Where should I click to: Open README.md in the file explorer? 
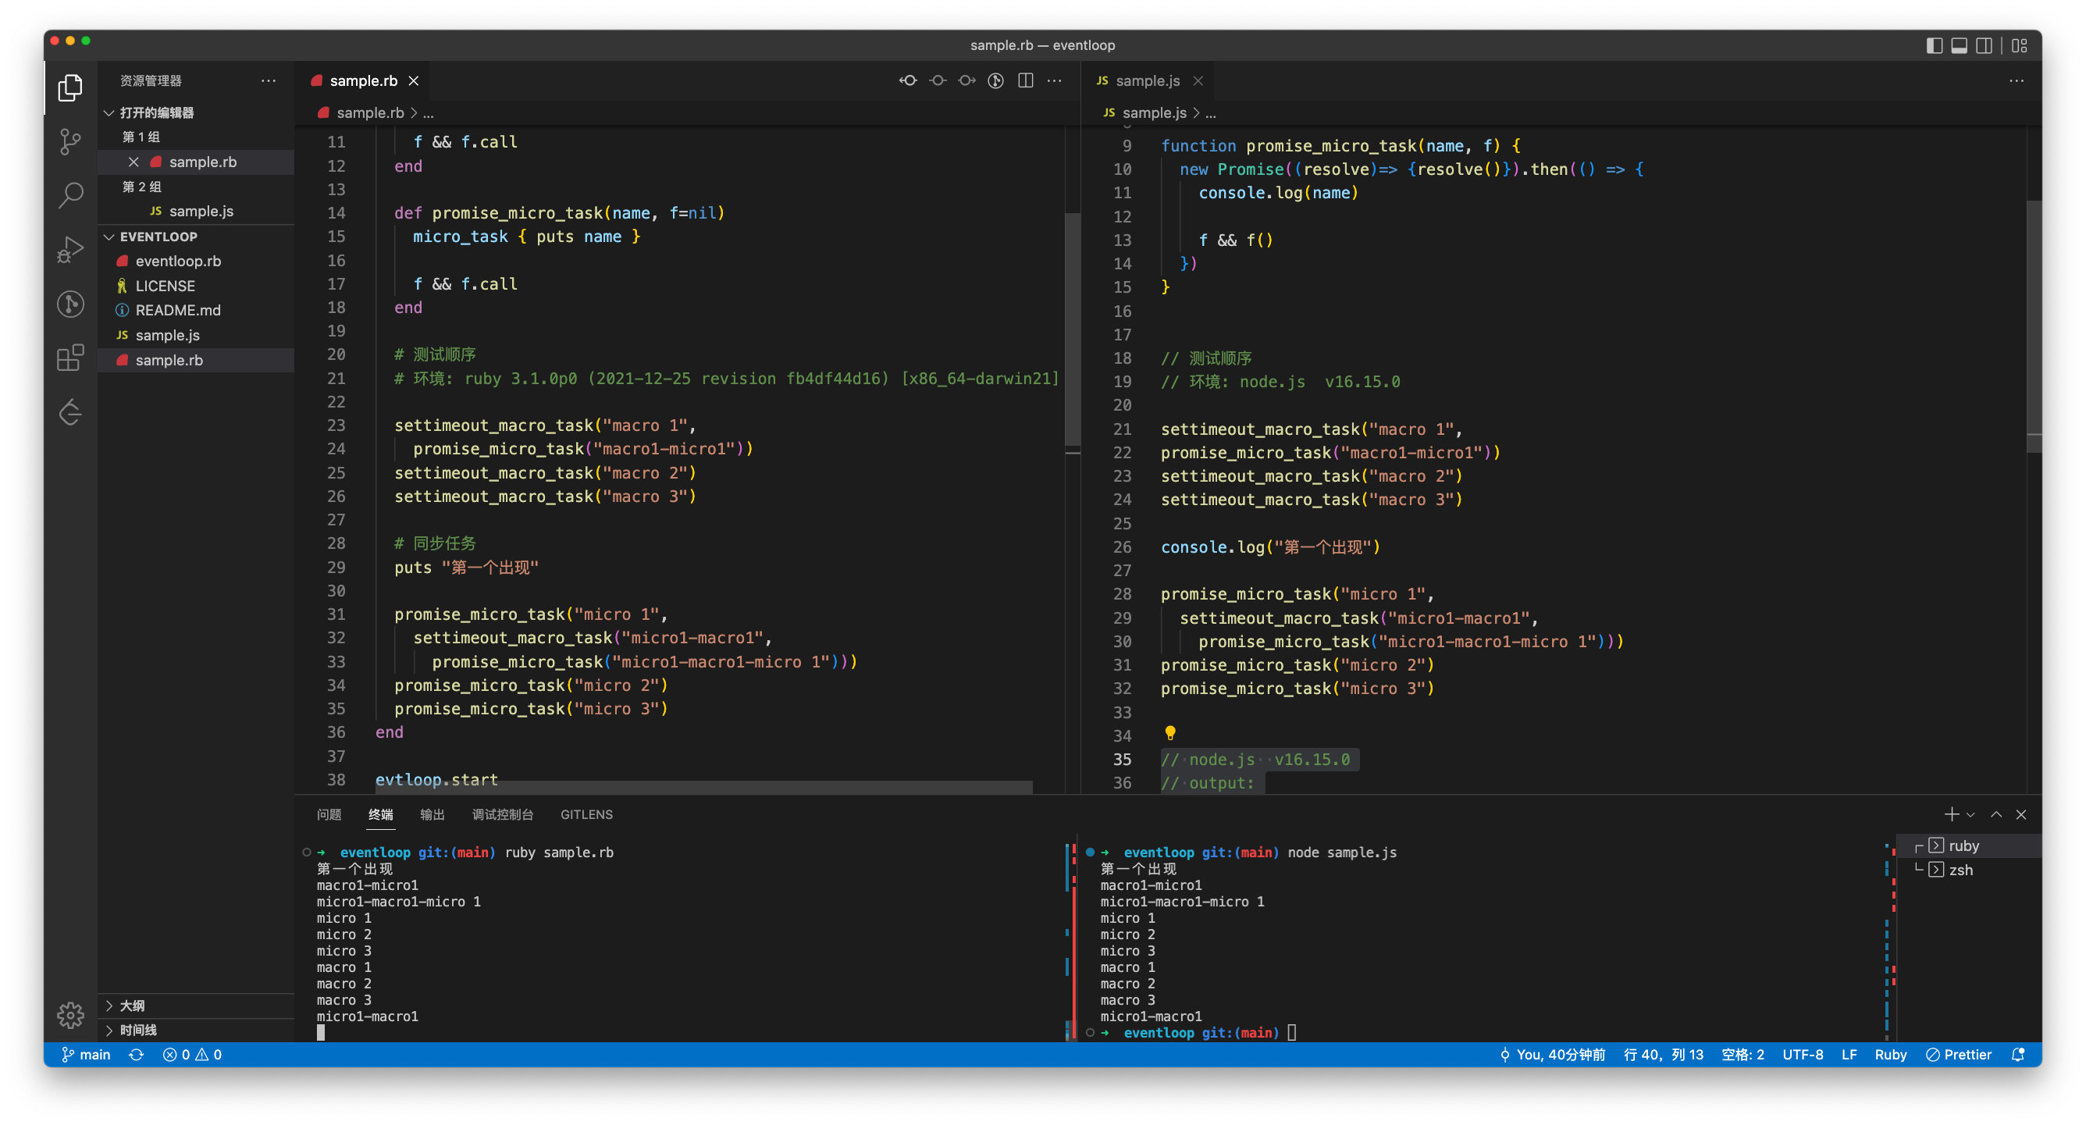click(x=177, y=310)
